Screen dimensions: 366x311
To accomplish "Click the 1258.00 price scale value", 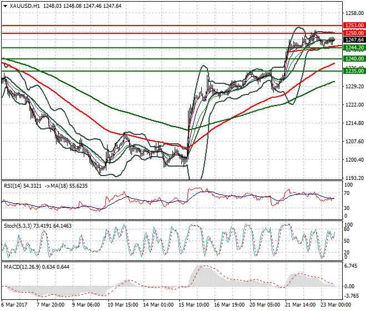I will pos(354,13).
